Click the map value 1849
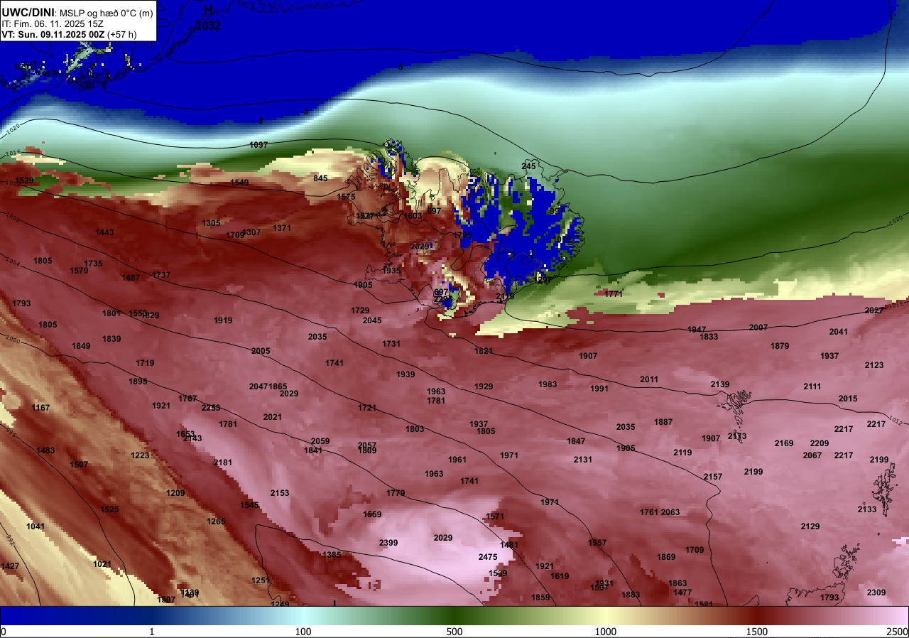This screenshot has width=909, height=638. pyautogui.click(x=81, y=346)
